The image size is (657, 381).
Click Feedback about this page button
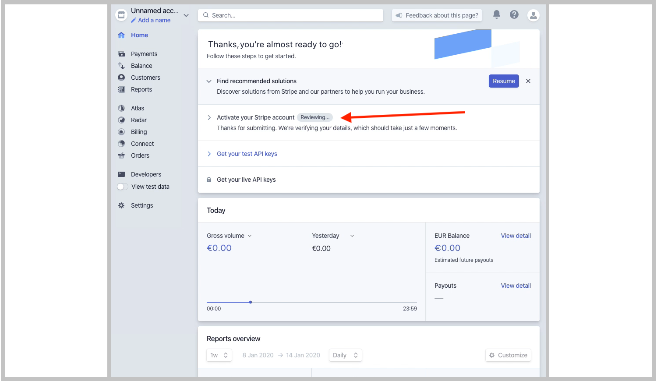coord(437,15)
